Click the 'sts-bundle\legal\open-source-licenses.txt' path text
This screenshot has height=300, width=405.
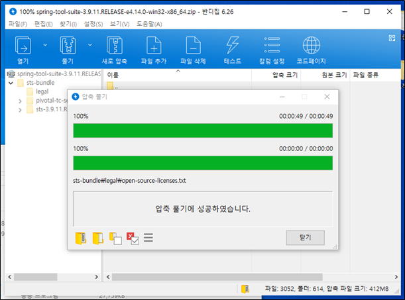click(x=129, y=181)
